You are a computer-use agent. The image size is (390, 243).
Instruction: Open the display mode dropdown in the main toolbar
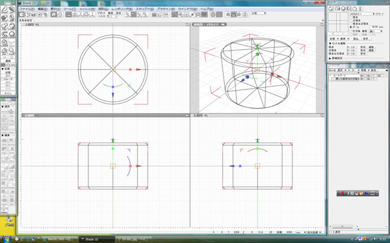(x=259, y=13)
